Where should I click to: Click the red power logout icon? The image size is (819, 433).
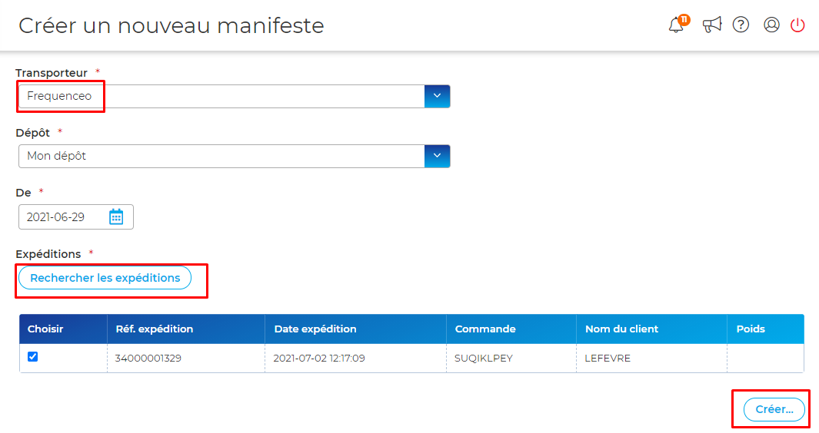point(797,25)
